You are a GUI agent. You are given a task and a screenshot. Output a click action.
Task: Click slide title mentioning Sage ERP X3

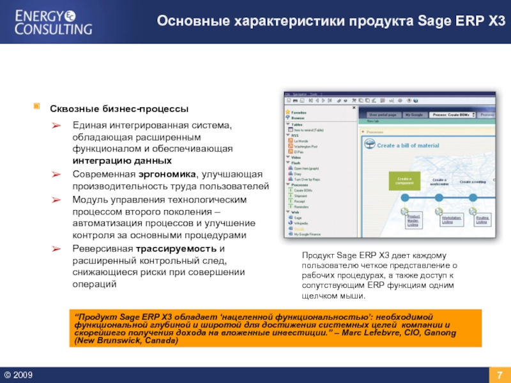(x=331, y=21)
